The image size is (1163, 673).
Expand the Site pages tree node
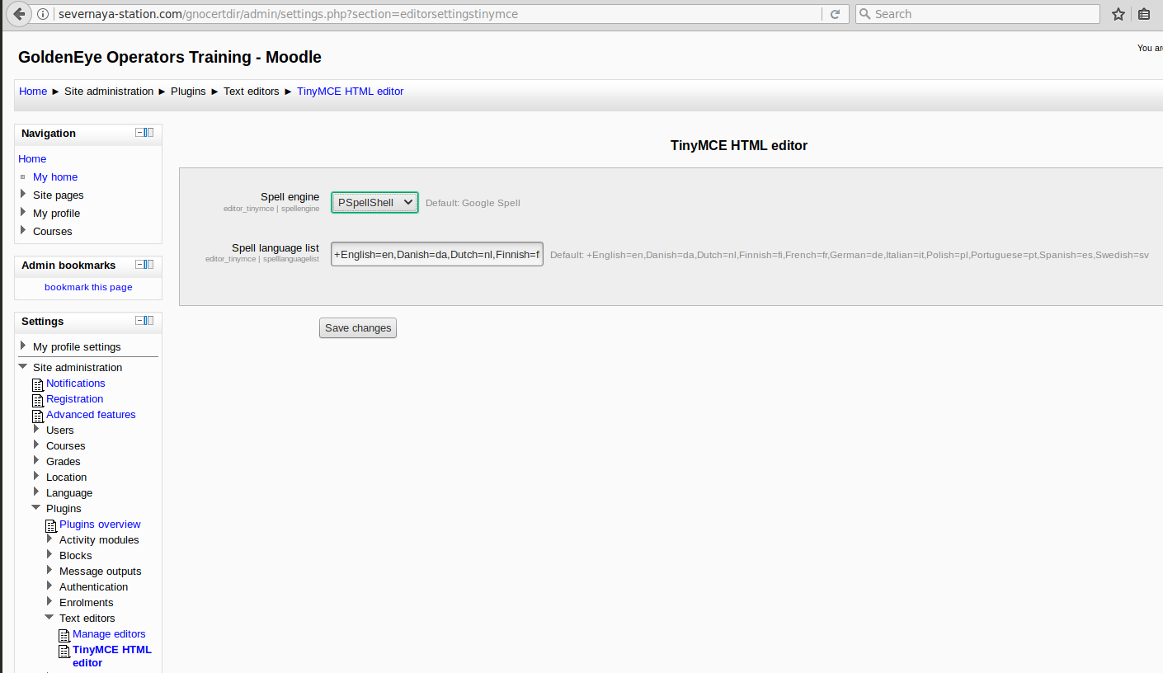click(23, 195)
